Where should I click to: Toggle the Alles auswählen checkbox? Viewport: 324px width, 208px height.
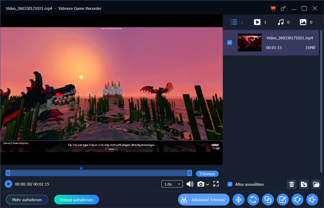tap(230, 184)
